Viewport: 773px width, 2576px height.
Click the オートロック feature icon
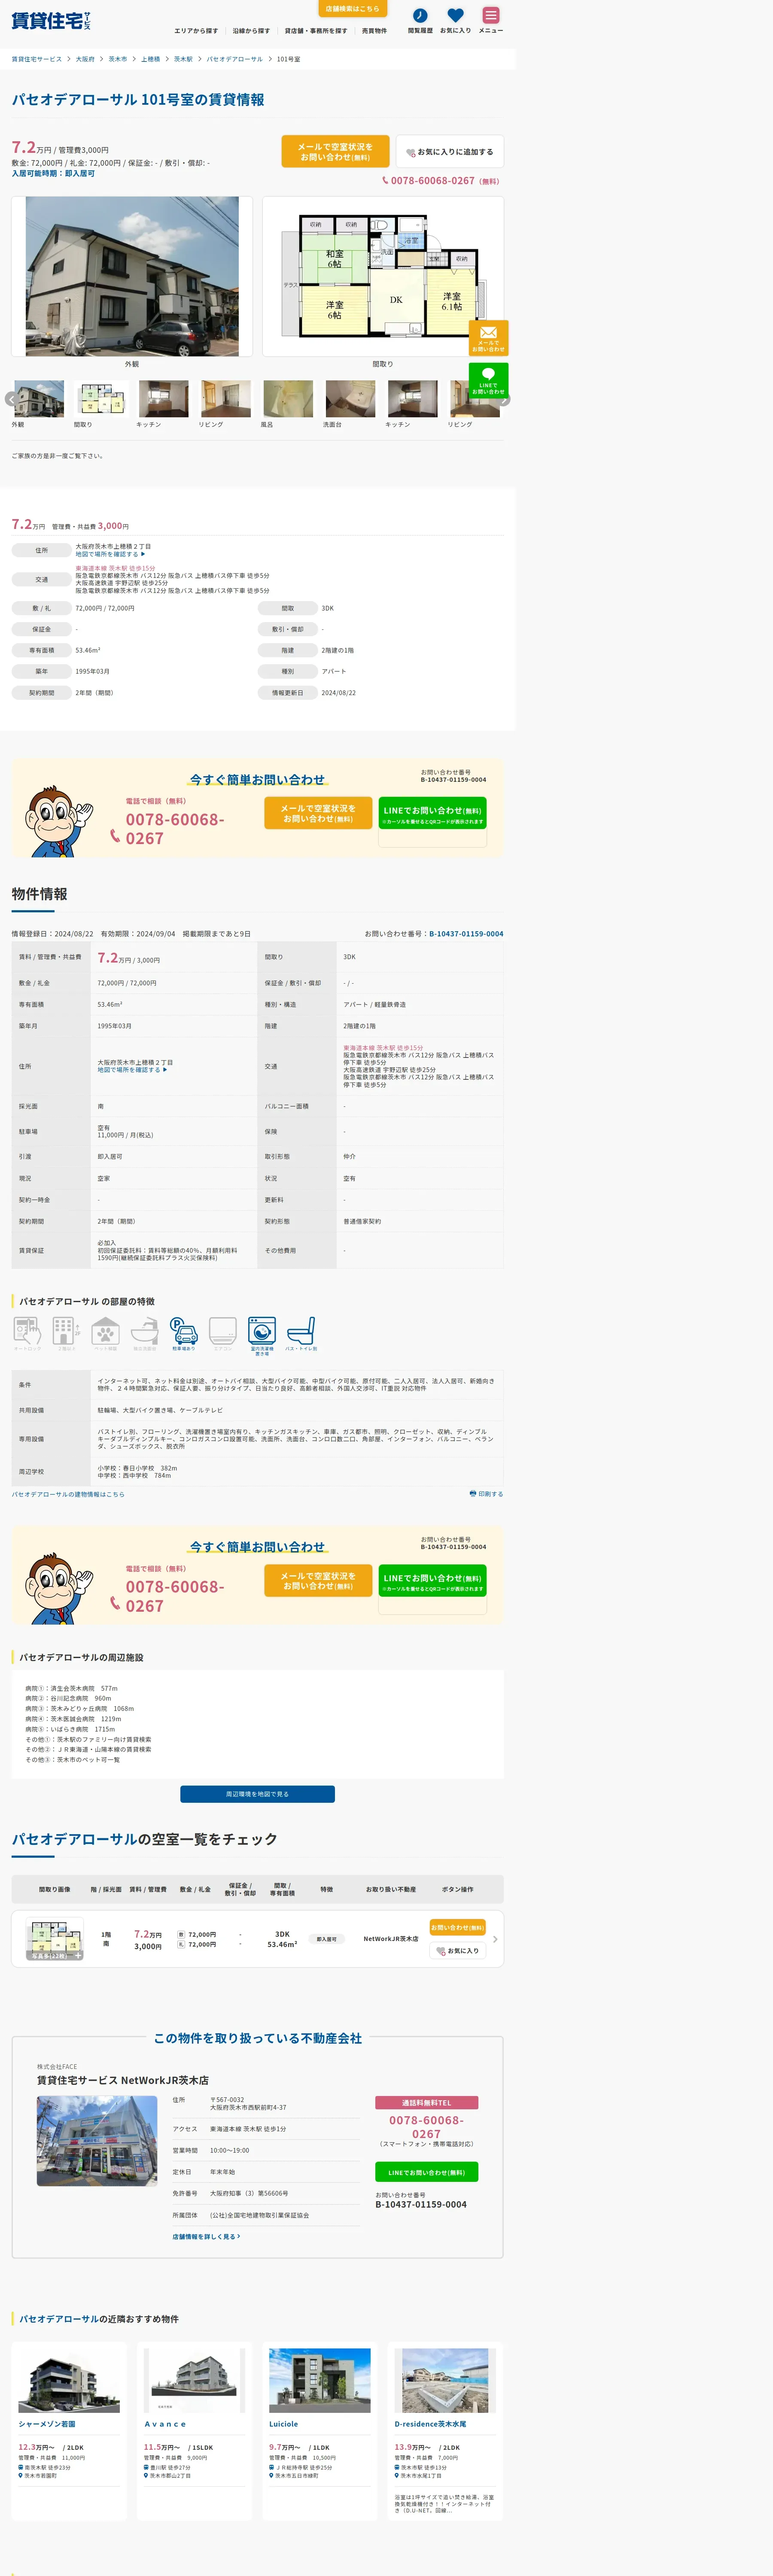27,1333
